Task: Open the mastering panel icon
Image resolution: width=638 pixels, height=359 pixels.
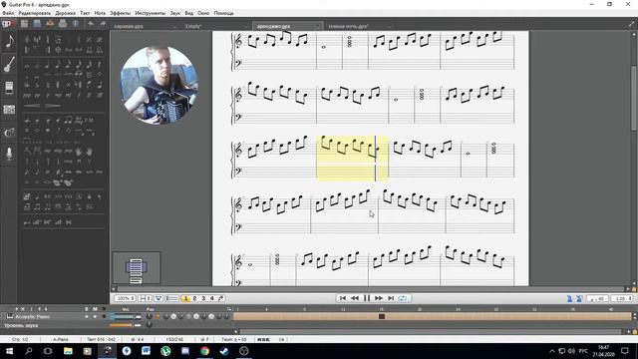Action: pyautogui.click(x=9, y=110)
